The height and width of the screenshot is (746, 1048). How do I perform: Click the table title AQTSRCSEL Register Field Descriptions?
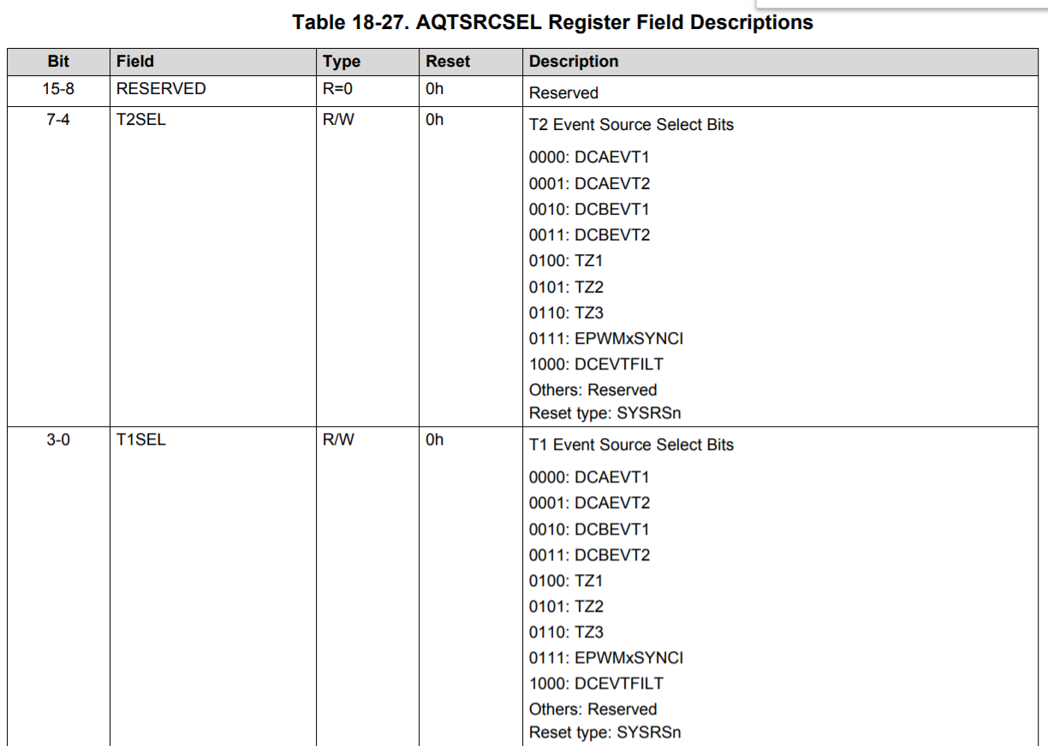(x=553, y=22)
